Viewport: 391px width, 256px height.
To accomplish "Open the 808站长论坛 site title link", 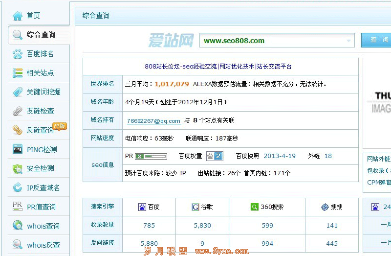I will tap(218, 67).
